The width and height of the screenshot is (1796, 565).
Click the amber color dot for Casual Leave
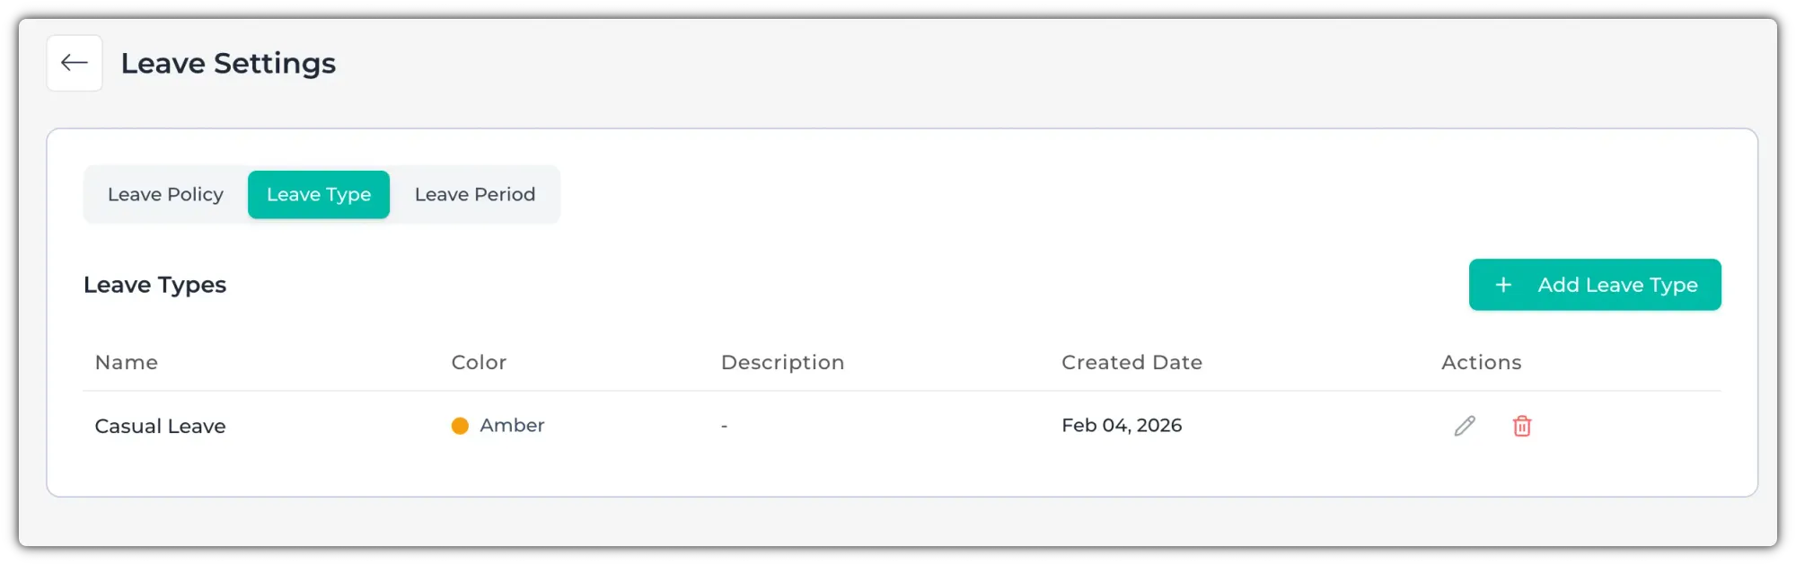point(460,426)
